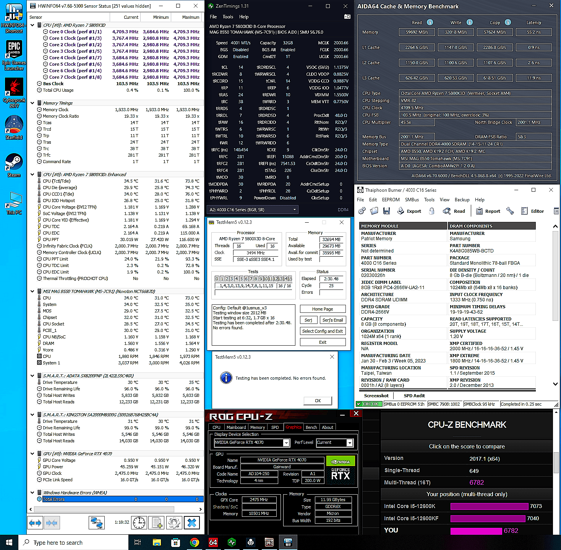Start HWiNFO logging with the sheet-plus icon

coord(156,523)
